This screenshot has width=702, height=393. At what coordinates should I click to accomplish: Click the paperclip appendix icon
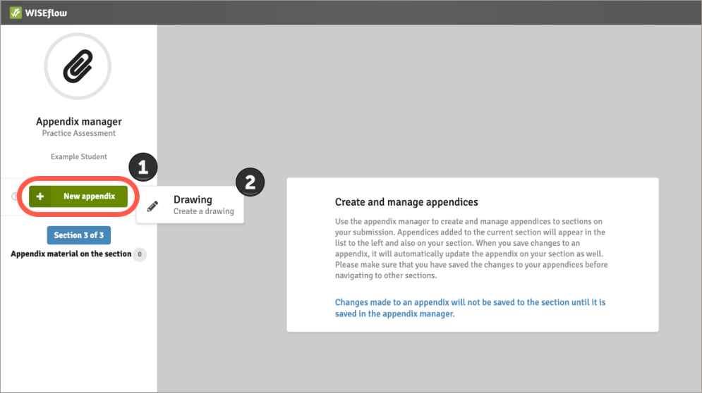pyautogui.click(x=78, y=66)
